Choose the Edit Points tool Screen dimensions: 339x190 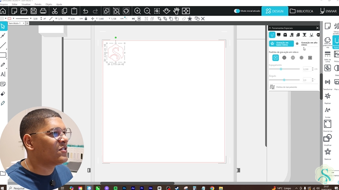click(x=3, y=36)
